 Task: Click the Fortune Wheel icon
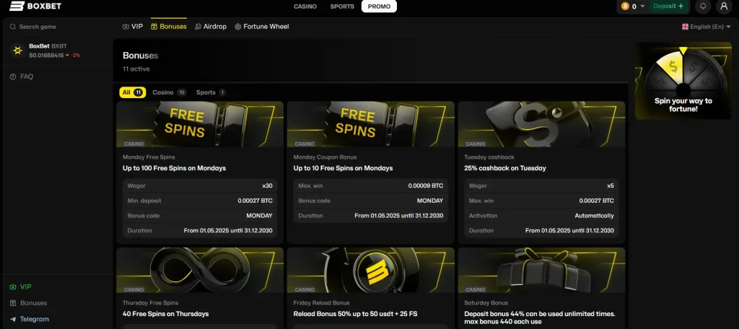238,27
